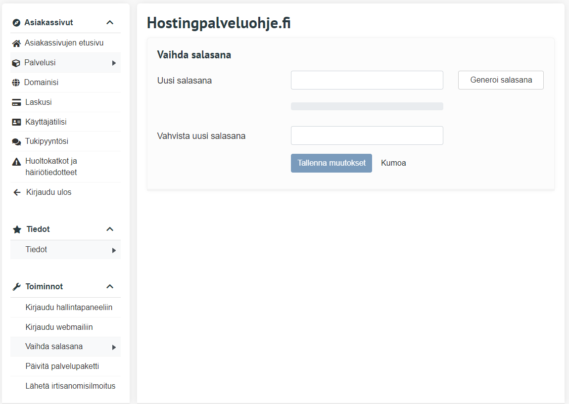Click Tallenna muutokset button
The height and width of the screenshot is (404, 569).
click(332, 163)
